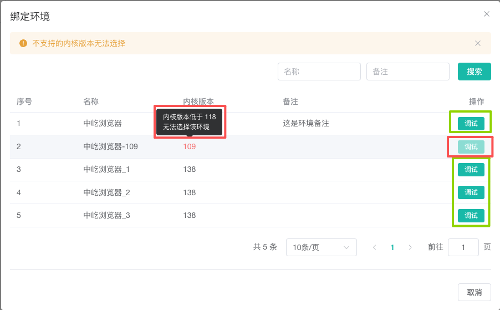Click the 搜索 button
The width and height of the screenshot is (500, 310).
[x=474, y=72]
